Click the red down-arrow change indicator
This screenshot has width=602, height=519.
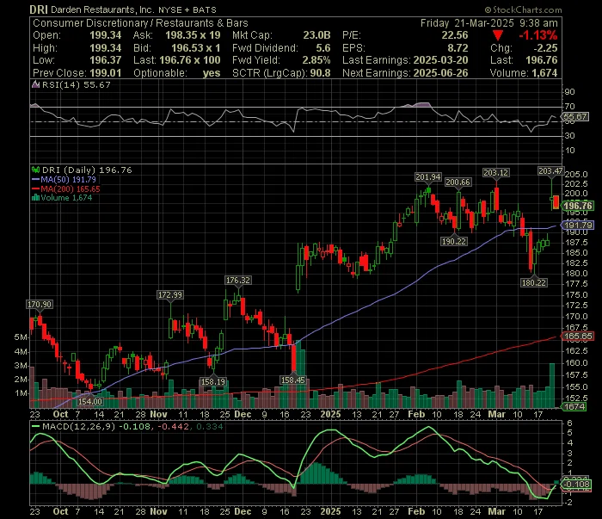pos(498,36)
